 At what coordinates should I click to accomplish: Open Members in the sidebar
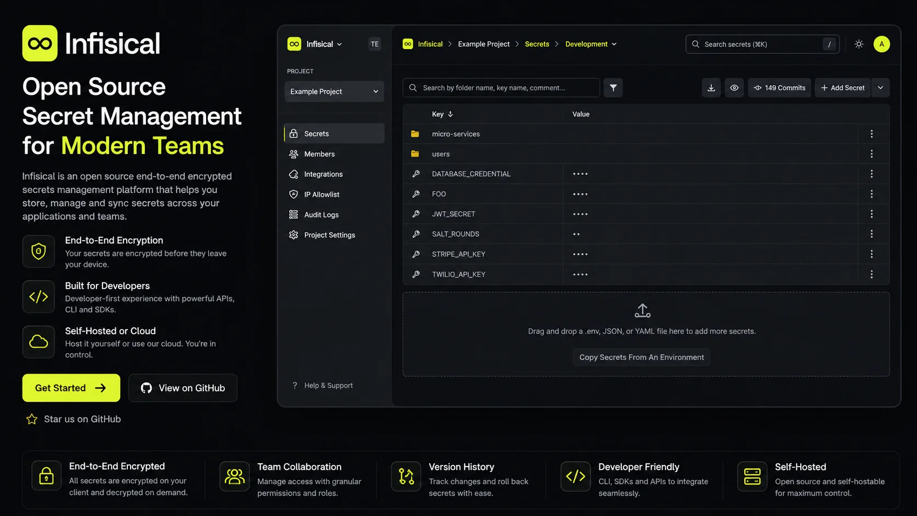click(334, 154)
